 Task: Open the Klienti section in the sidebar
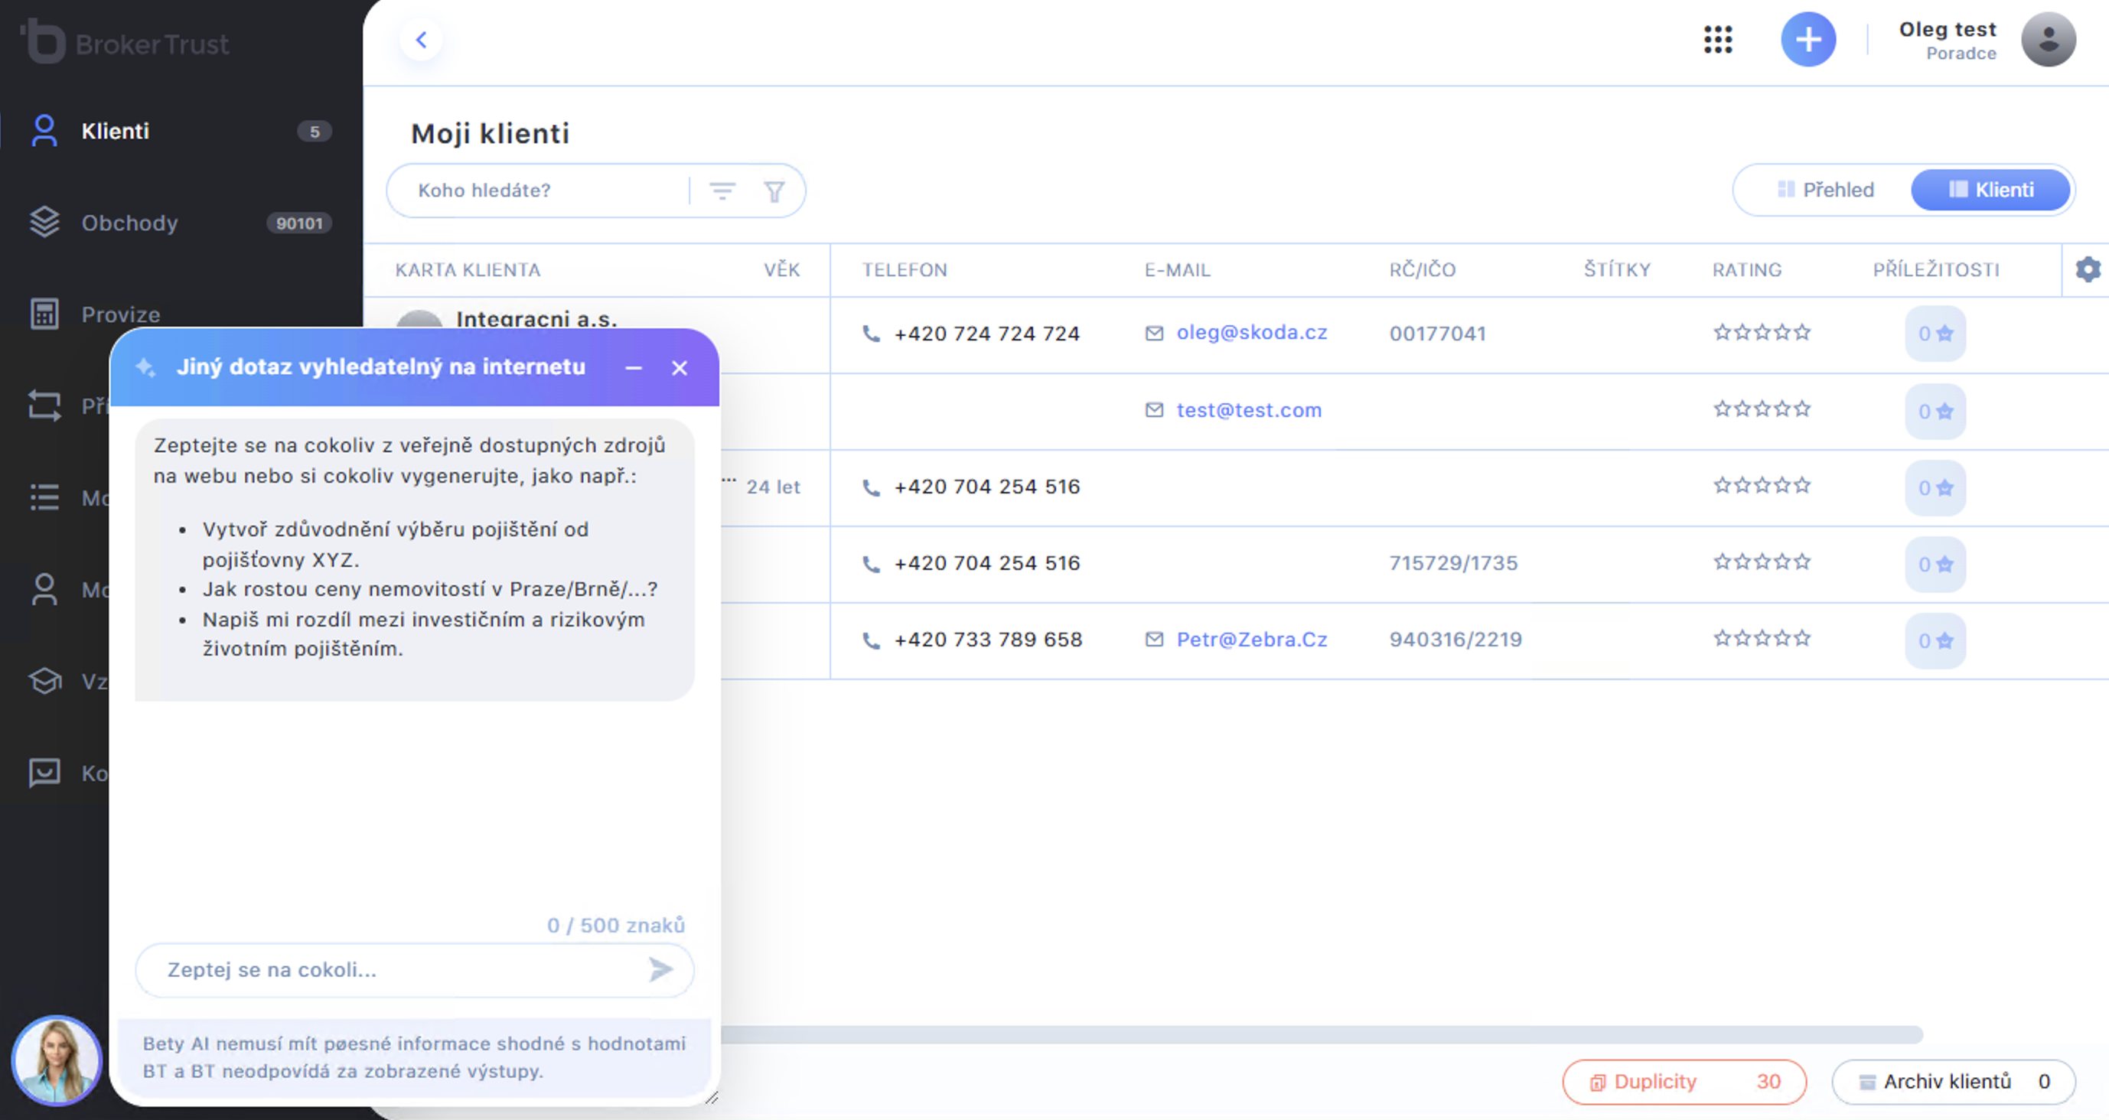(114, 131)
